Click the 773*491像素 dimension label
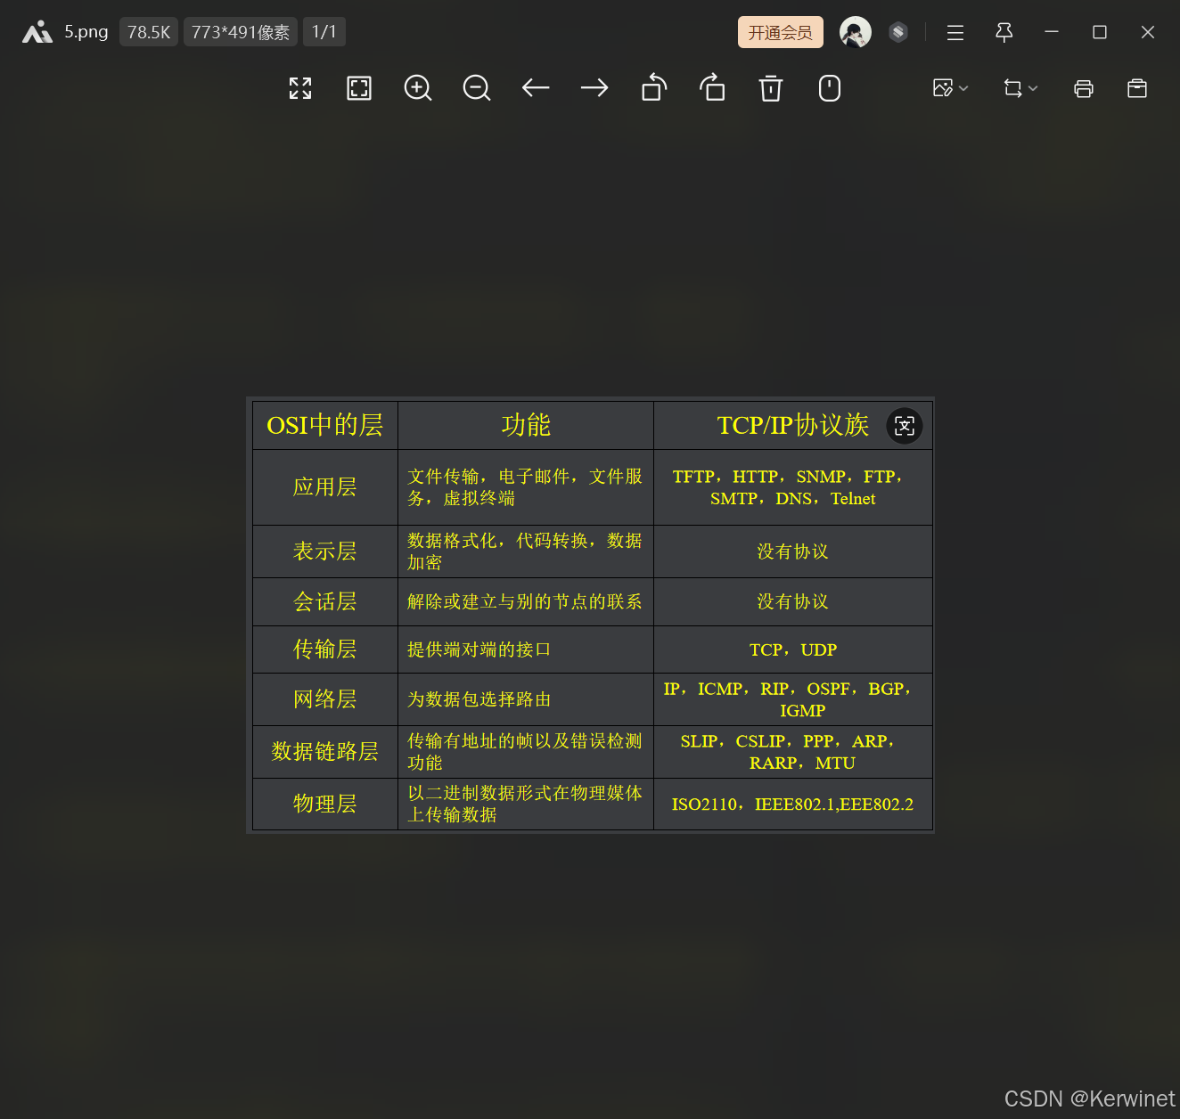This screenshot has height=1119, width=1180. click(x=241, y=32)
